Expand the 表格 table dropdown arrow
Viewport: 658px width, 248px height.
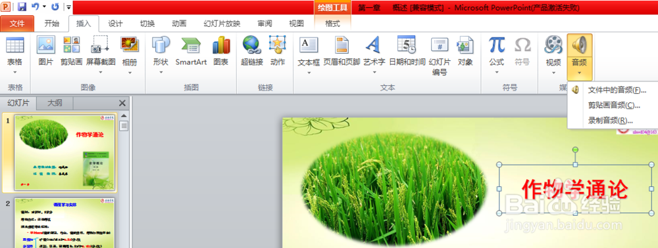coord(14,72)
